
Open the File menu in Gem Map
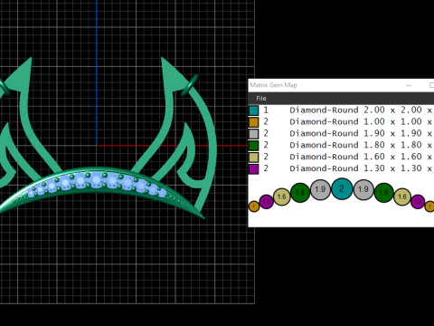coord(261,99)
